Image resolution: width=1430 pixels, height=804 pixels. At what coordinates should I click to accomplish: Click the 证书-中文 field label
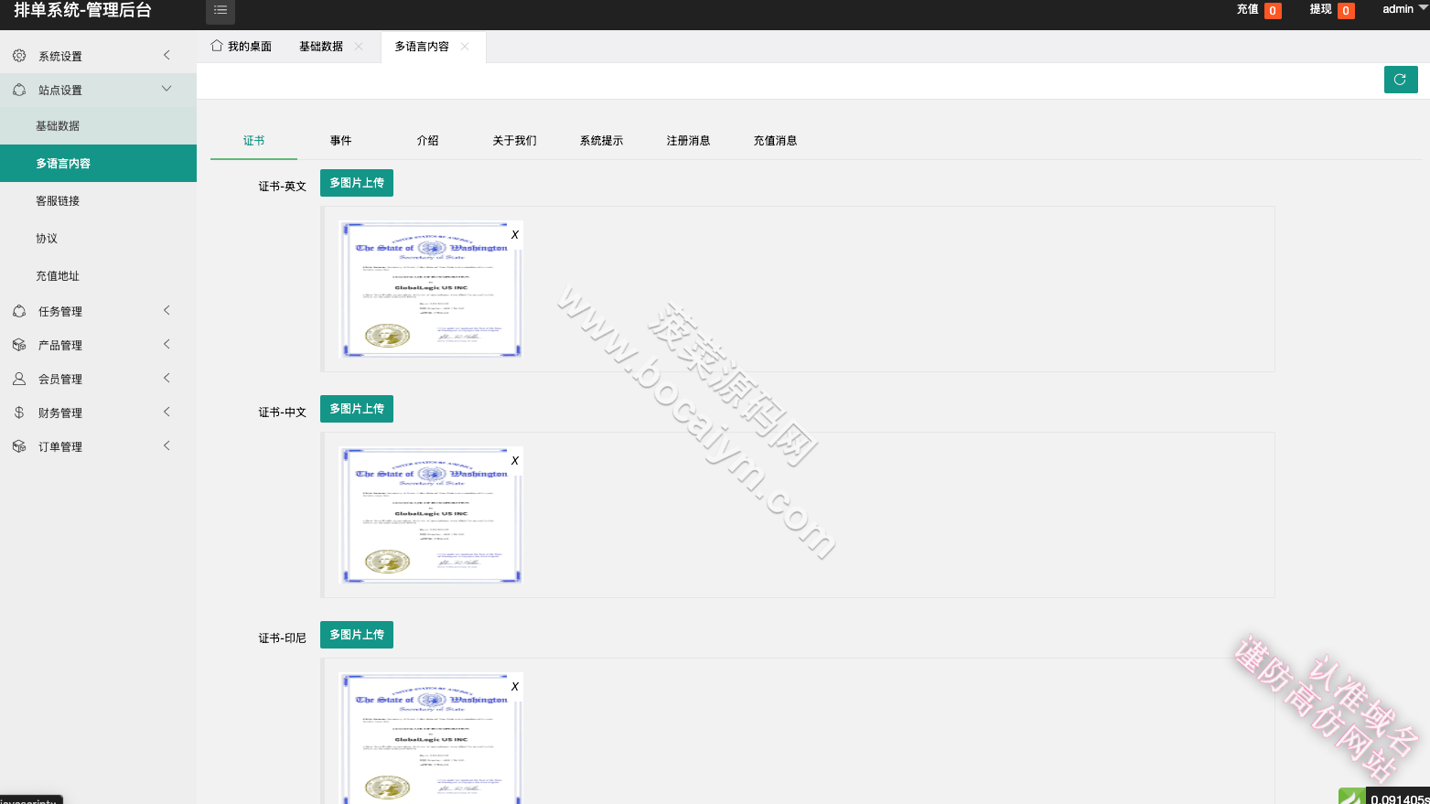[x=283, y=413]
